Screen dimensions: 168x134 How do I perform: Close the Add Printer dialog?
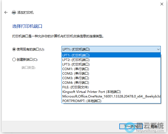pyautogui.click(x=162, y=4)
